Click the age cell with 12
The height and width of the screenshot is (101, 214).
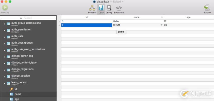(189, 21)
